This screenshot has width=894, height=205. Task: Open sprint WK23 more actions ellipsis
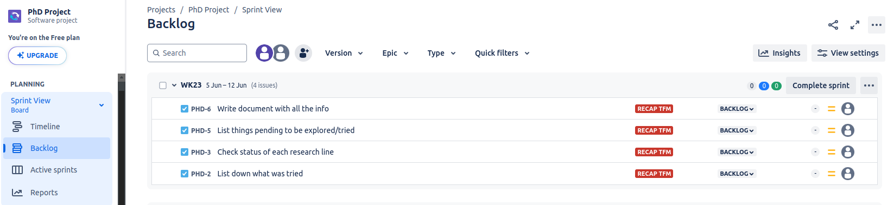(869, 85)
